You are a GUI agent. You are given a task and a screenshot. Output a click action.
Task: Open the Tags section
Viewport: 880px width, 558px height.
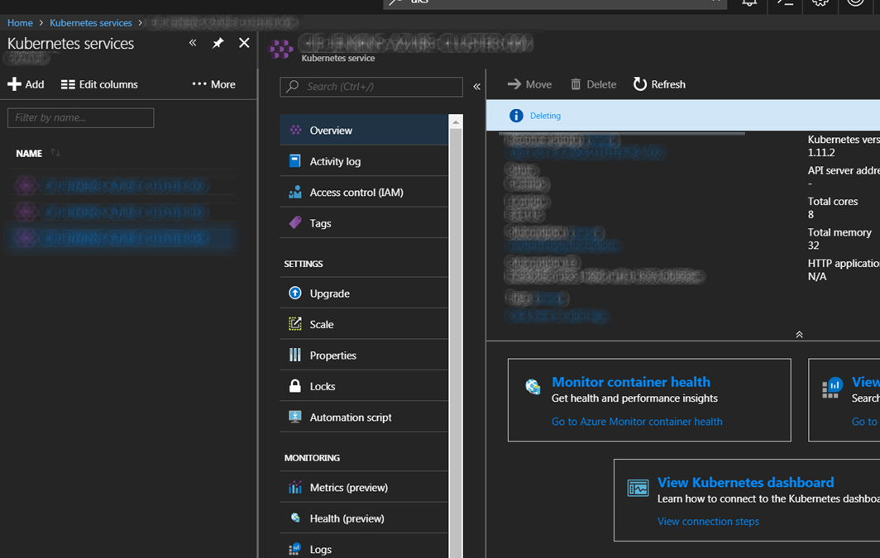pos(364,222)
